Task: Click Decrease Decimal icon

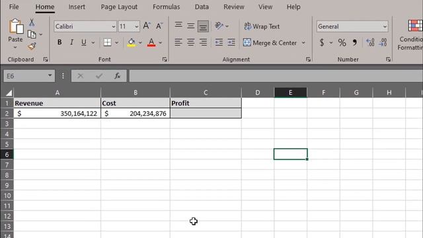Action: point(383,42)
